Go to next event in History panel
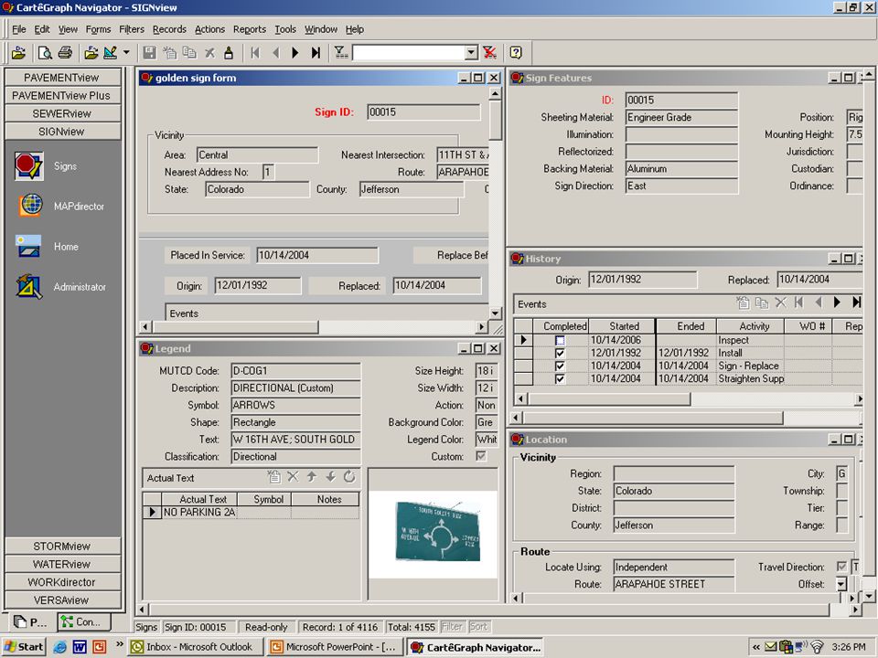The image size is (878, 658). pos(837,302)
